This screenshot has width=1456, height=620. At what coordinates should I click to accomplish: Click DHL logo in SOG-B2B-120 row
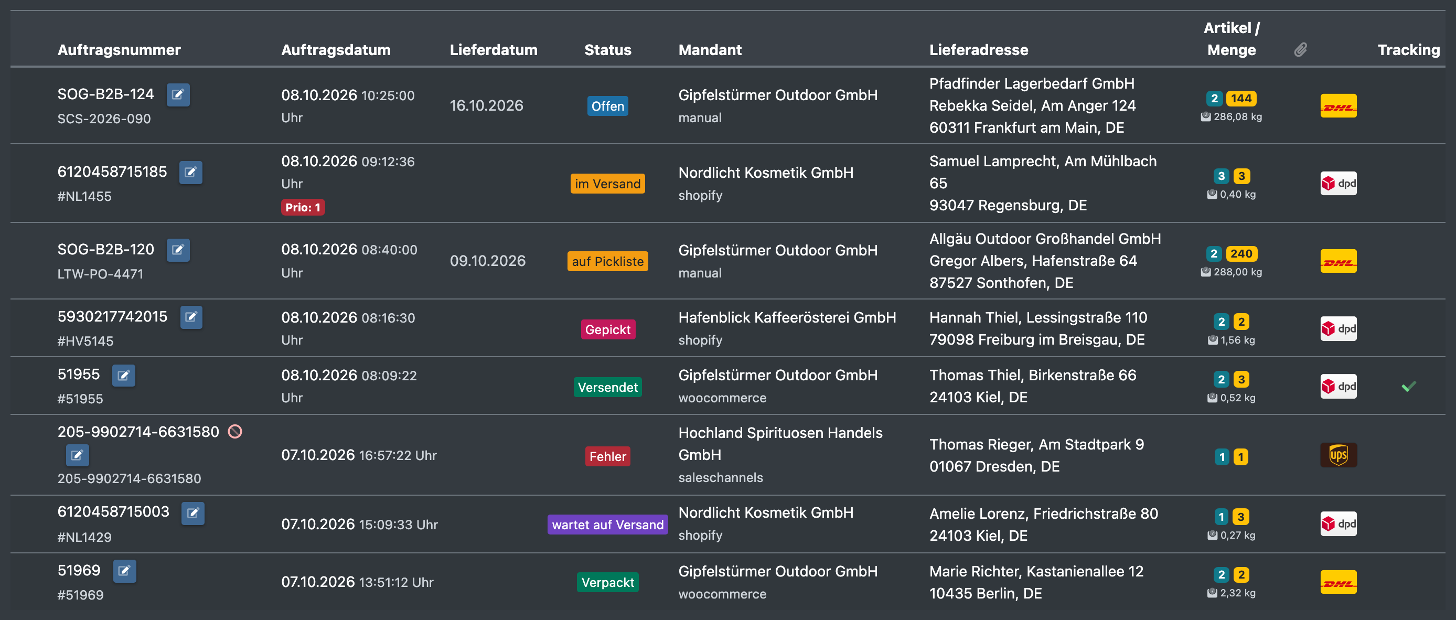(1339, 261)
